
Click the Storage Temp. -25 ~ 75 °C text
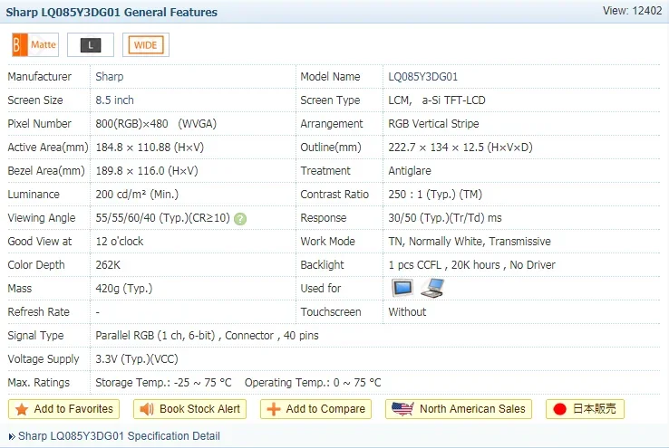[x=163, y=383]
